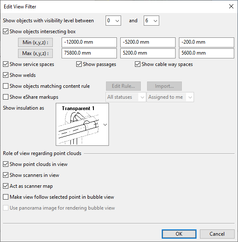
Task: Click the Min X field showing -12000.0 mm
Action: point(89,42)
